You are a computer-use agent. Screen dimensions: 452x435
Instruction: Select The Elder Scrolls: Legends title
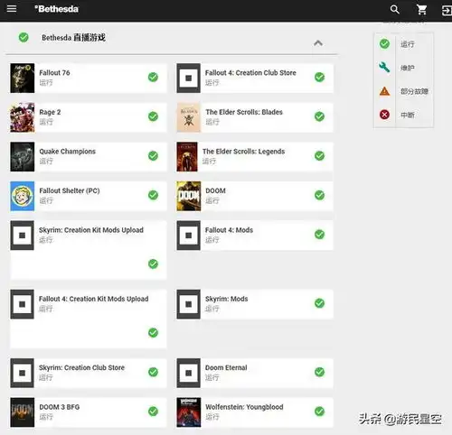pos(243,152)
